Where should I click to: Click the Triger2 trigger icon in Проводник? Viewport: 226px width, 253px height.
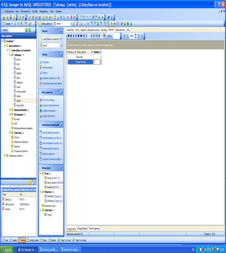point(45,215)
